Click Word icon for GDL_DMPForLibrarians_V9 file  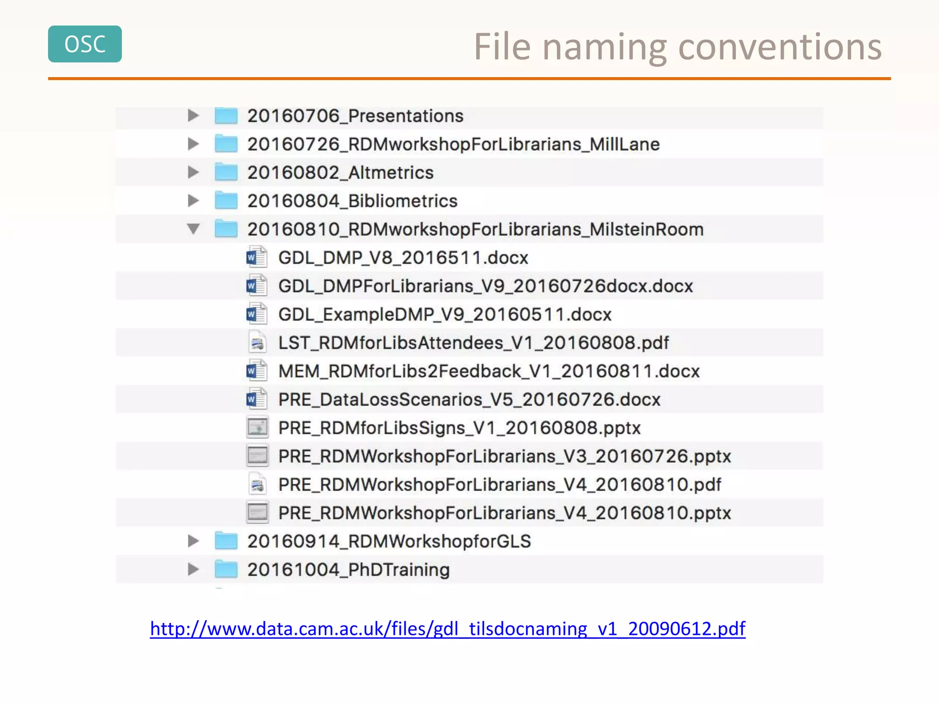(257, 286)
